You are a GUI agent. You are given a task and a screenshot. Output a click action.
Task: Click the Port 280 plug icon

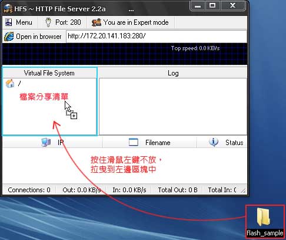point(48,22)
